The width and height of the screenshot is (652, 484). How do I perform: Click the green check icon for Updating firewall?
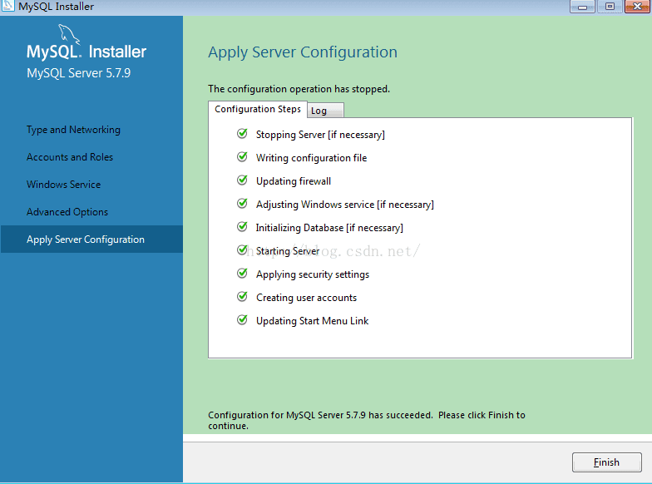click(242, 180)
